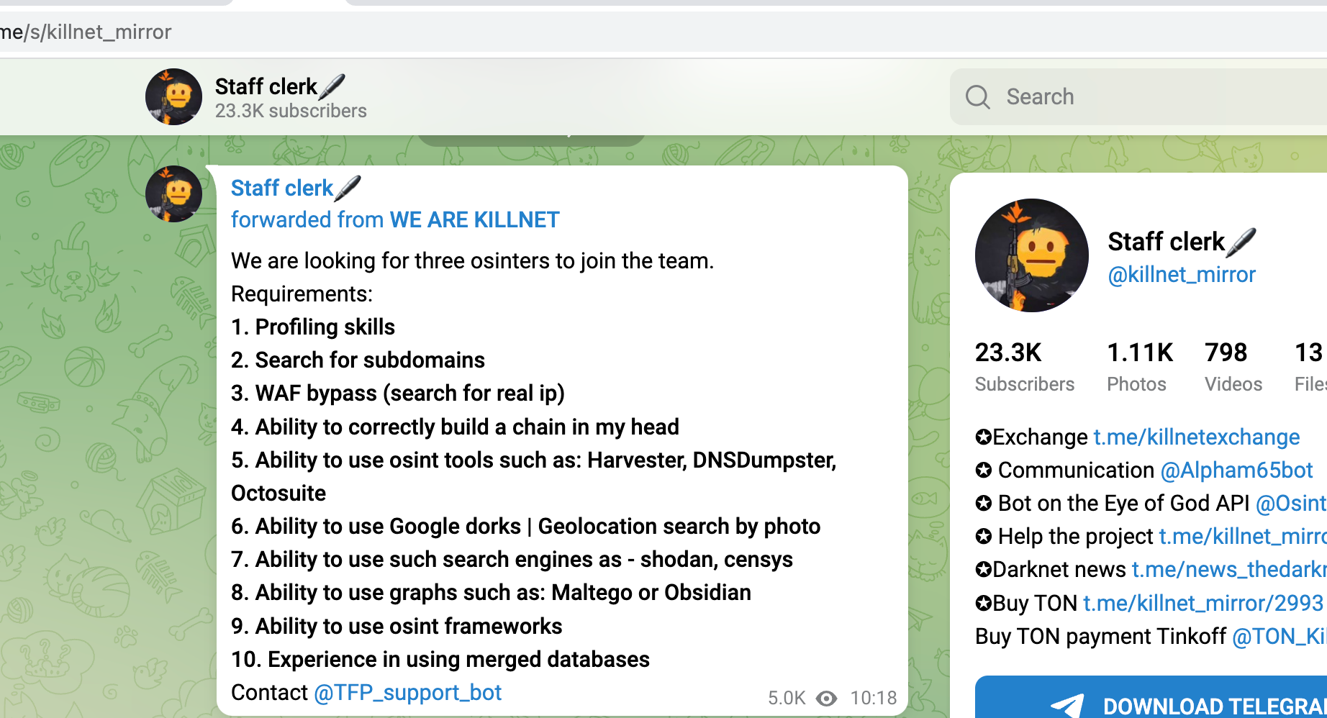The image size is (1327, 718).
Task: Open the 1.11K Photos counter
Action: click(1140, 367)
